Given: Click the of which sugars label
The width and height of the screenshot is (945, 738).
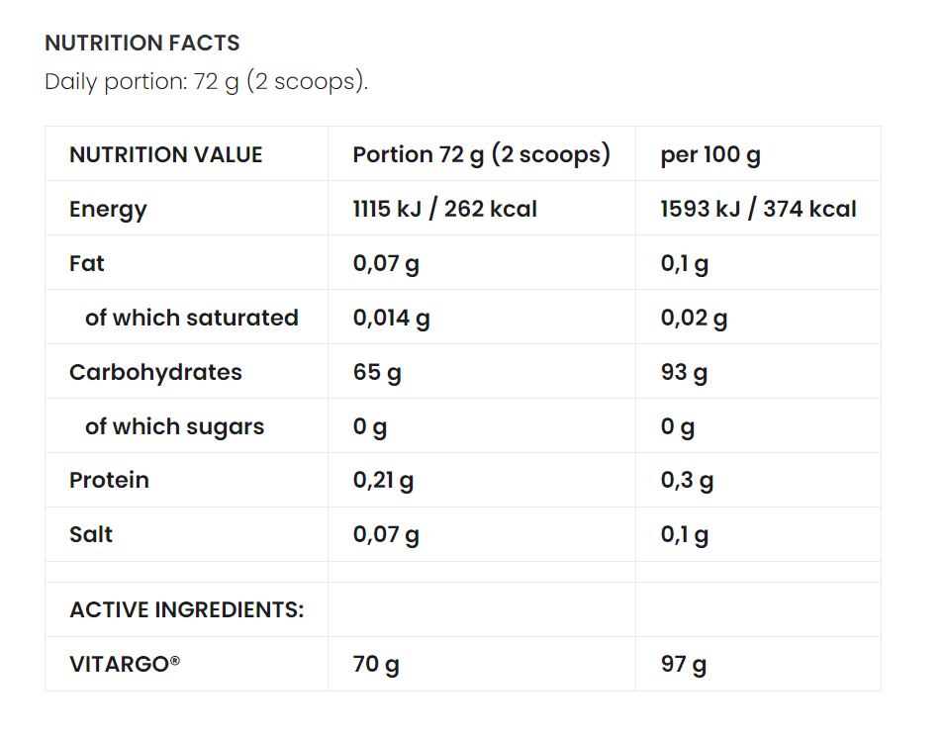Looking at the screenshot, I should (x=175, y=427).
